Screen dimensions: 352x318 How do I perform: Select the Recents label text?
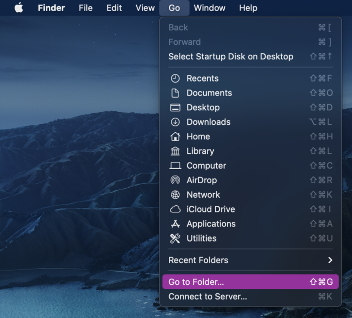tap(203, 78)
